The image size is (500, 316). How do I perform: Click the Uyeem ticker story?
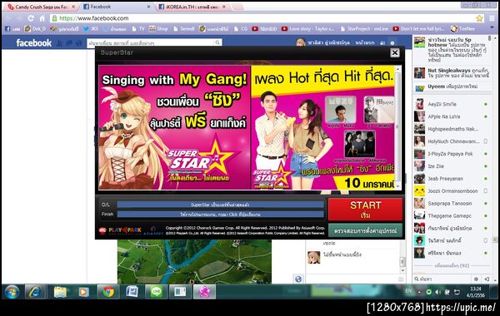tap(451, 86)
